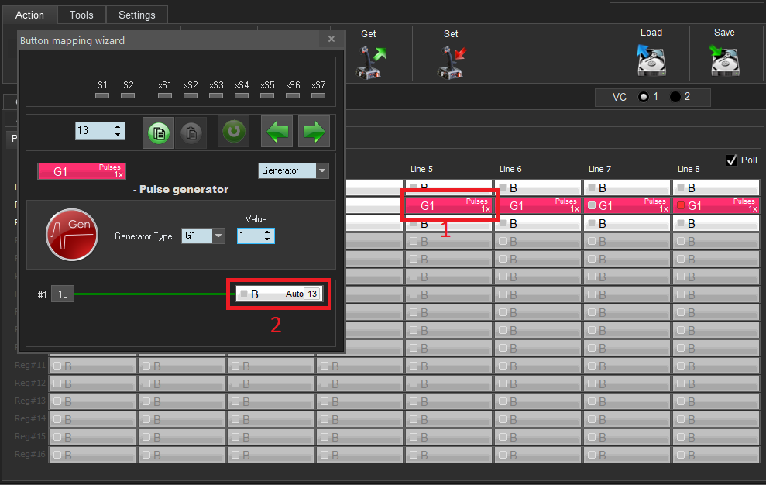This screenshot has height=485, width=766.
Task: Toggle the sS4 shift state indicator
Action: pyautogui.click(x=242, y=95)
